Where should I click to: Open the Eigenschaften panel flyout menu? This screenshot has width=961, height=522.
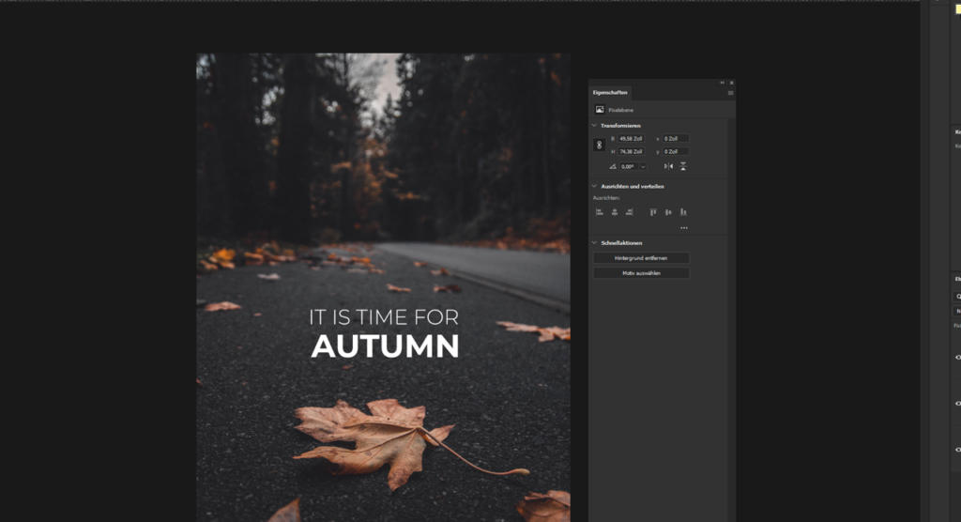pos(730,93)
